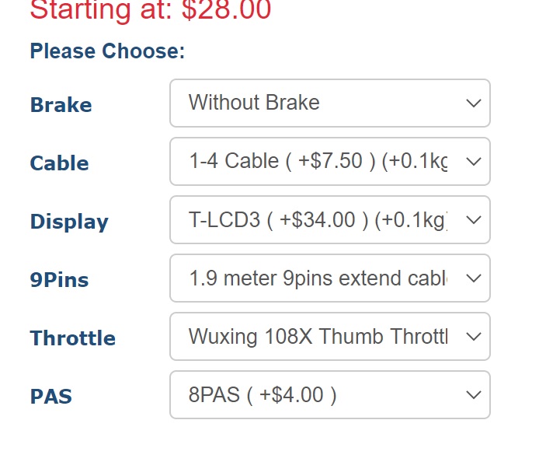Screen dimensions: 546x455
Task: Click the Starting at $28.00 price text
Action: pyautogui.click(x=151, y=10)
